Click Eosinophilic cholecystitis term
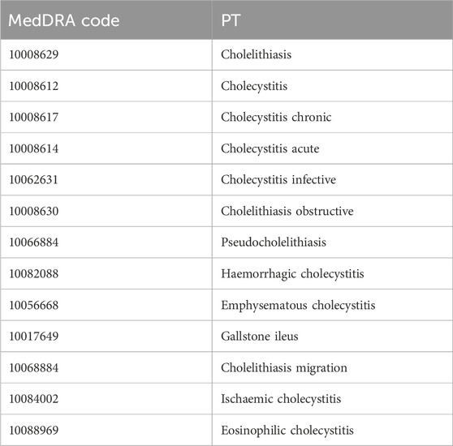 coord(287,430)
